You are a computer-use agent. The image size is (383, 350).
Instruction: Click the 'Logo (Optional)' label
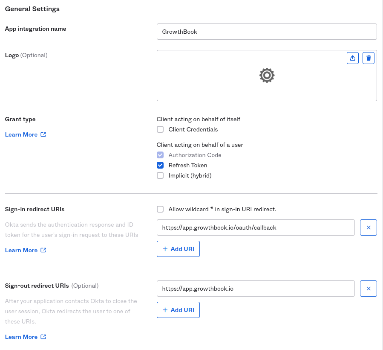coord(26,55)
